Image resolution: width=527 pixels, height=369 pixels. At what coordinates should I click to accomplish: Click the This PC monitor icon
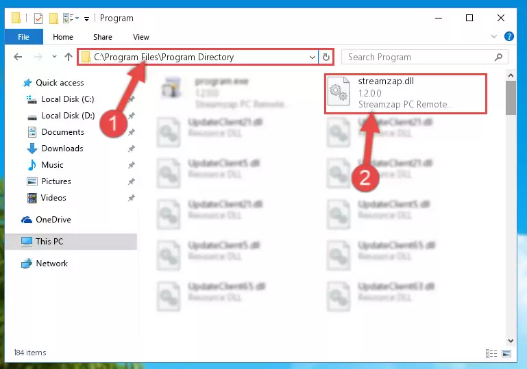pos(27,242)
